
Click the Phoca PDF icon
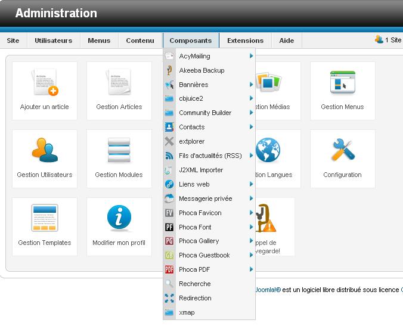click(169, 269)
